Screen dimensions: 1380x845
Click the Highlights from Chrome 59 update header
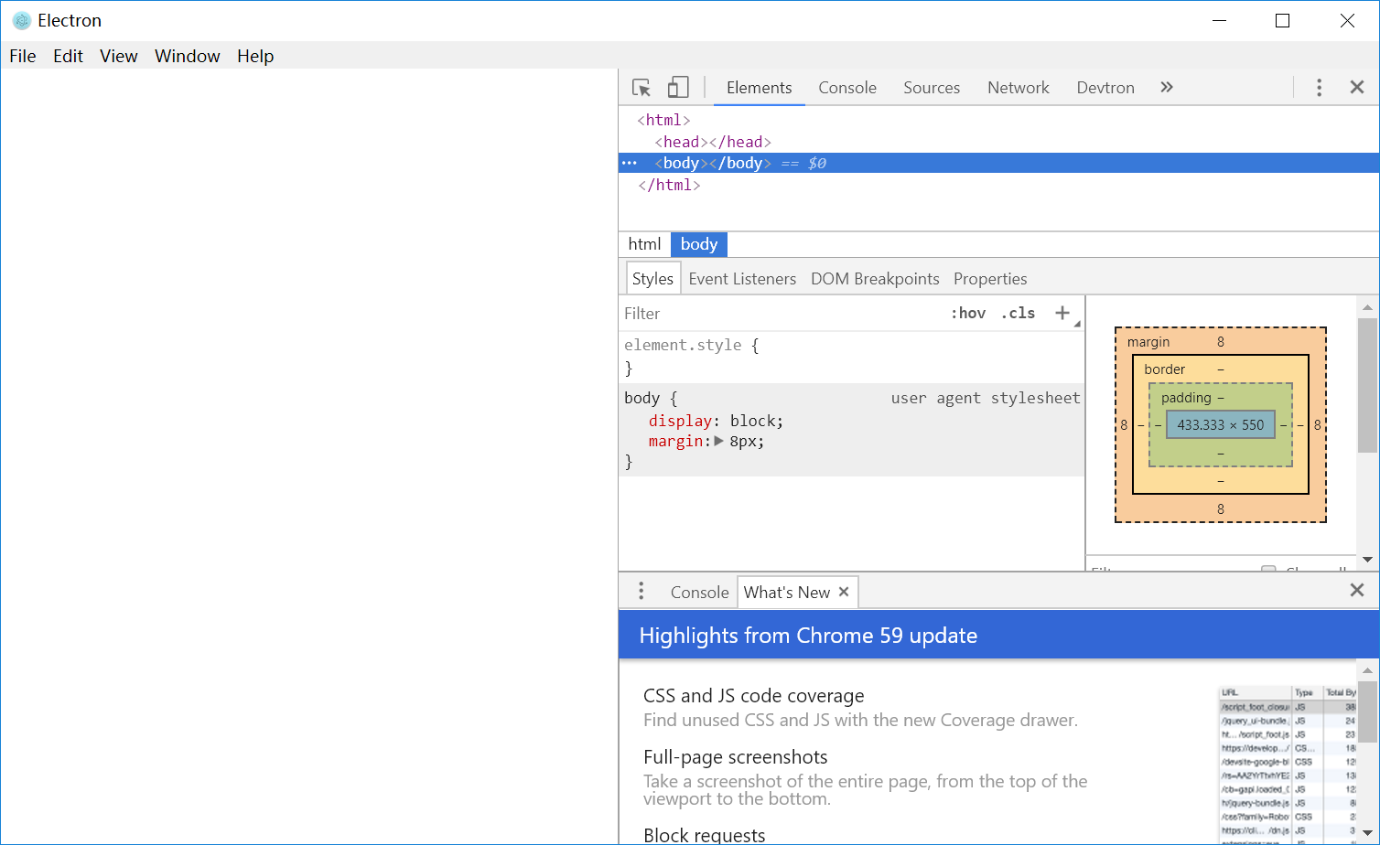pyautogui.click(x=808, y=636)
